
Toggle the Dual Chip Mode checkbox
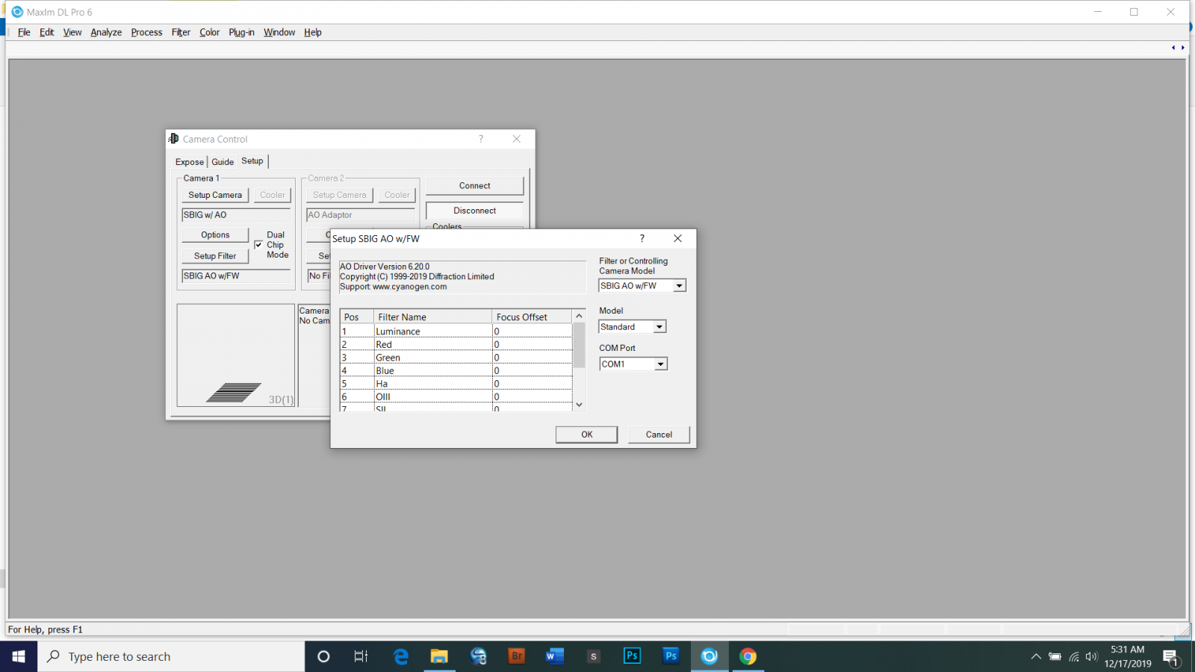click(x=258, y=245)
